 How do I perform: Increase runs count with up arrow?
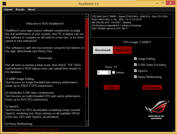tap(109, 71)
